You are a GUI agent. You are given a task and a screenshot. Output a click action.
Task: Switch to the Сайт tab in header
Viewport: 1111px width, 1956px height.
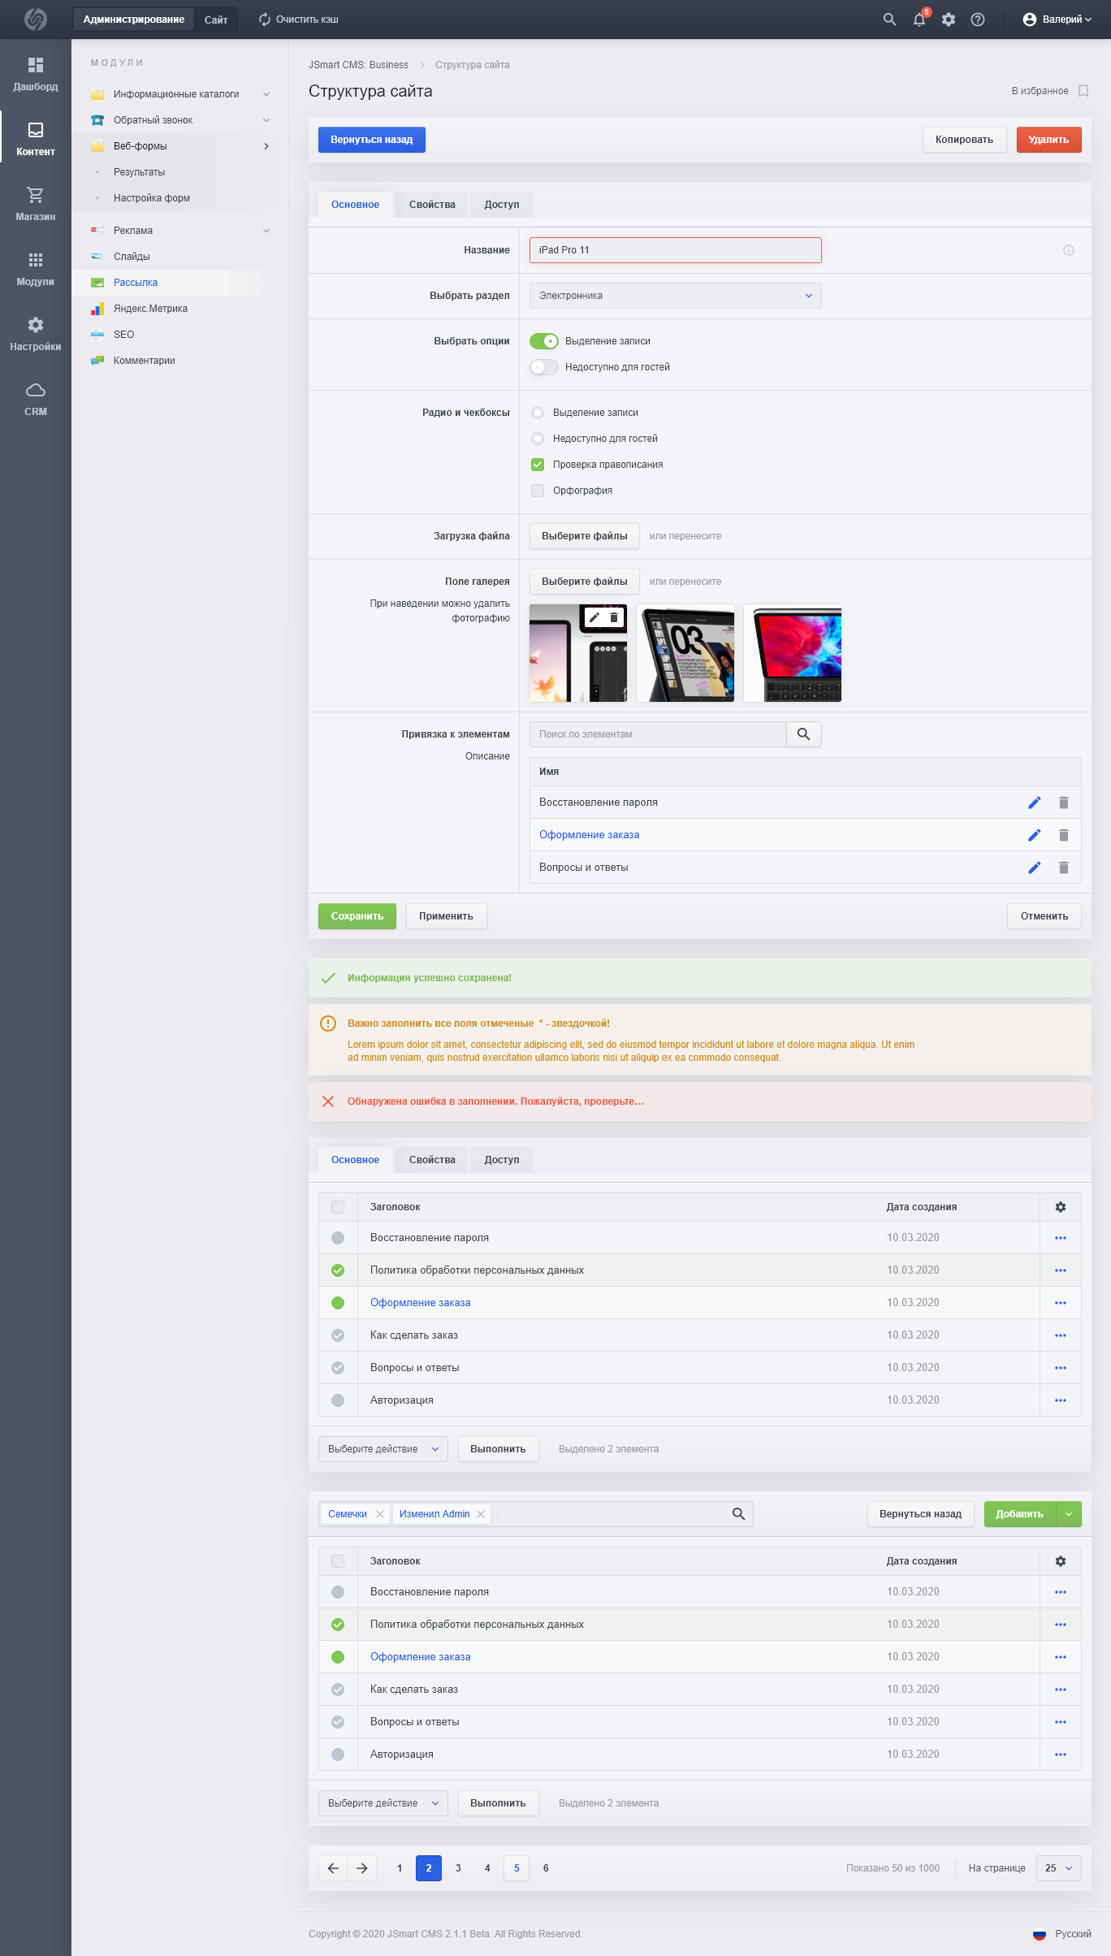pyautogui.click(x=216, y=19)
